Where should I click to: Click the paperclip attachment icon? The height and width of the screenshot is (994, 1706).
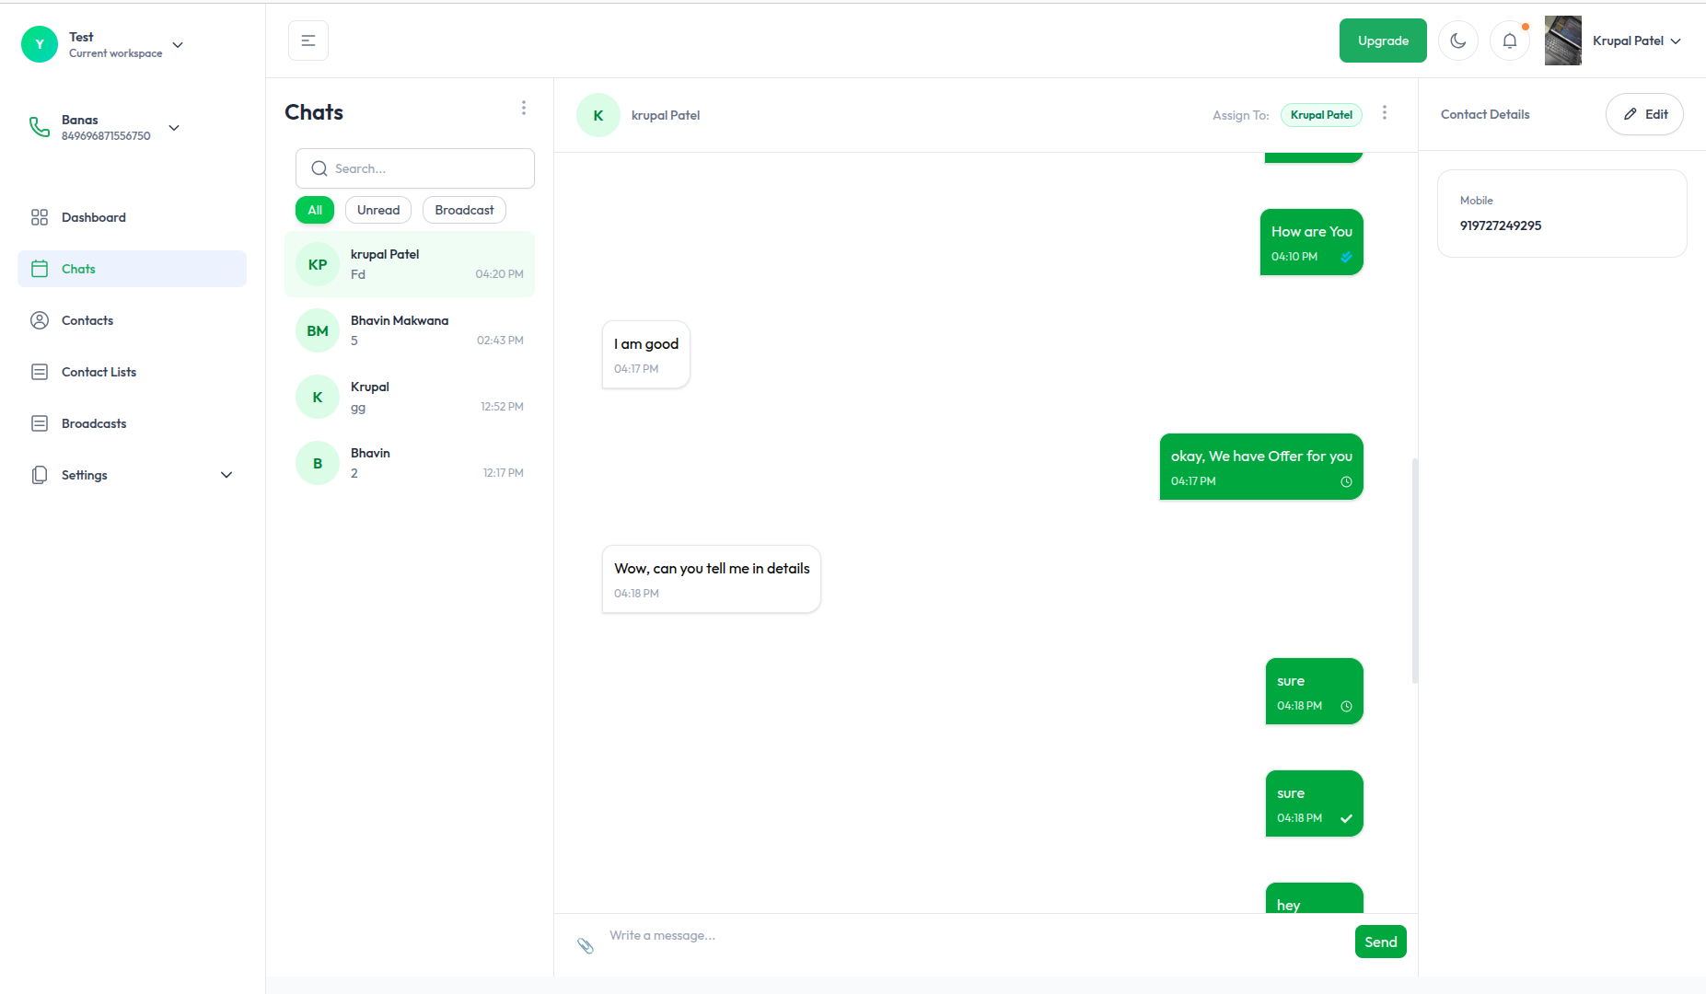(586, 945)
